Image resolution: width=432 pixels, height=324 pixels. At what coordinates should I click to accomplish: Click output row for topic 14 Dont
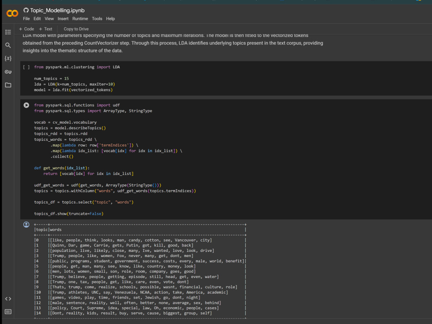click(140, 313)
